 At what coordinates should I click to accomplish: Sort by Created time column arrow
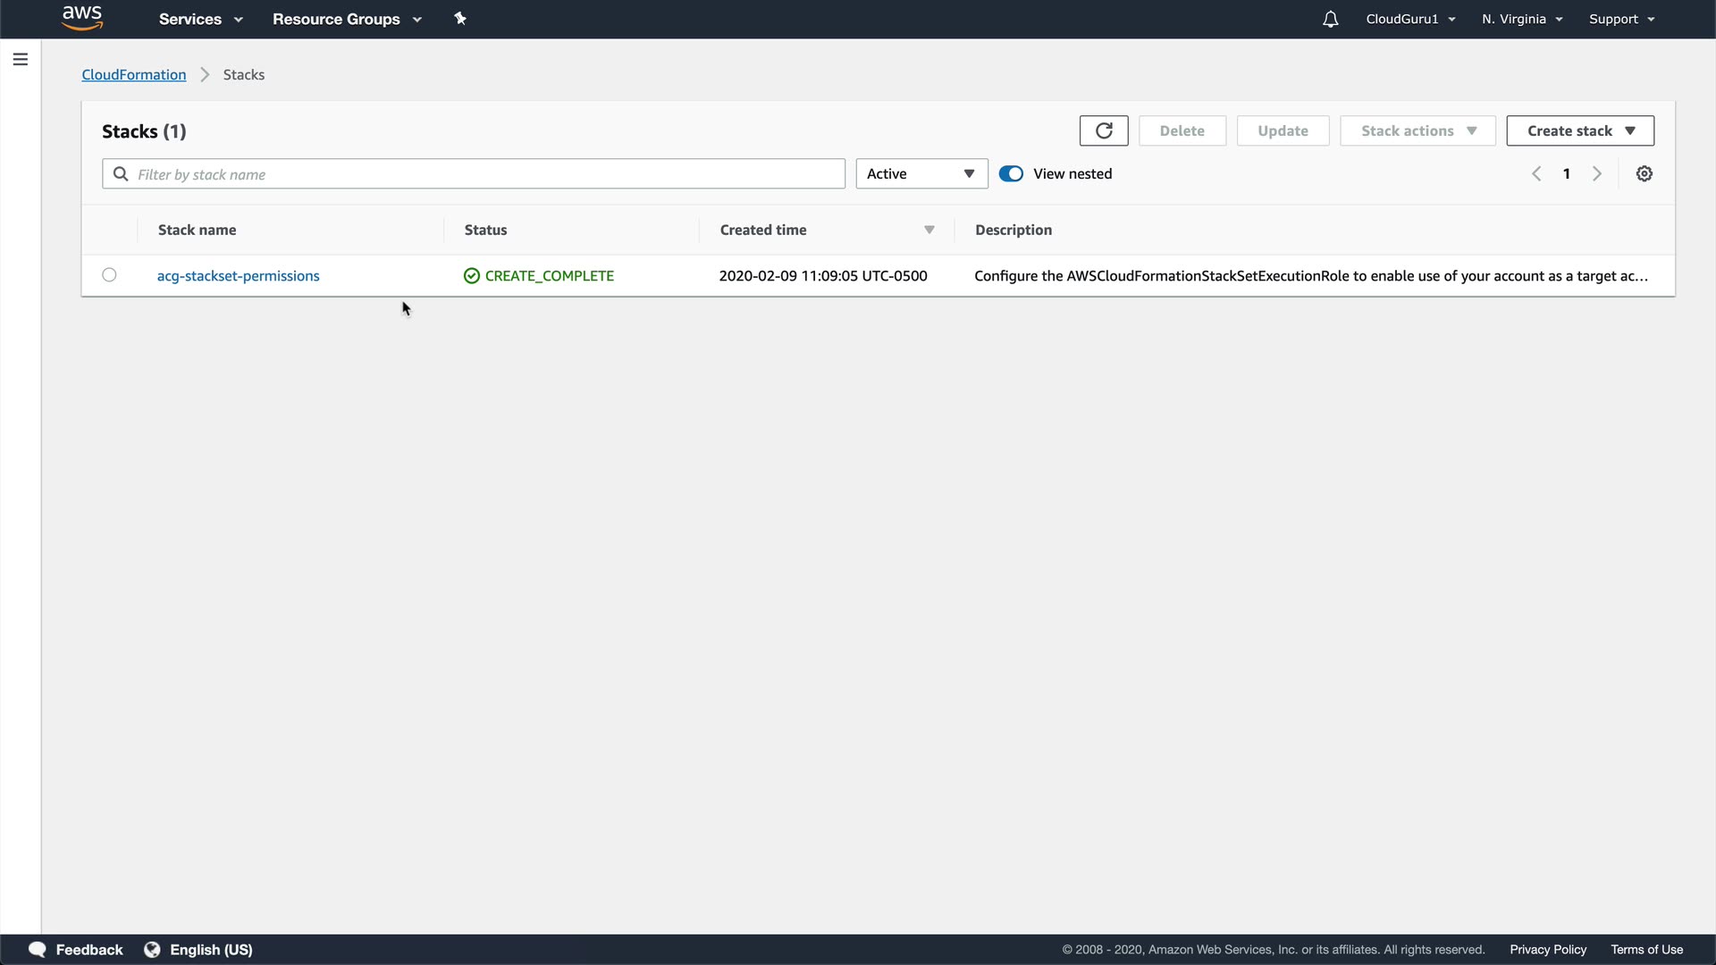pyautogui.click(x=929, y=231)
